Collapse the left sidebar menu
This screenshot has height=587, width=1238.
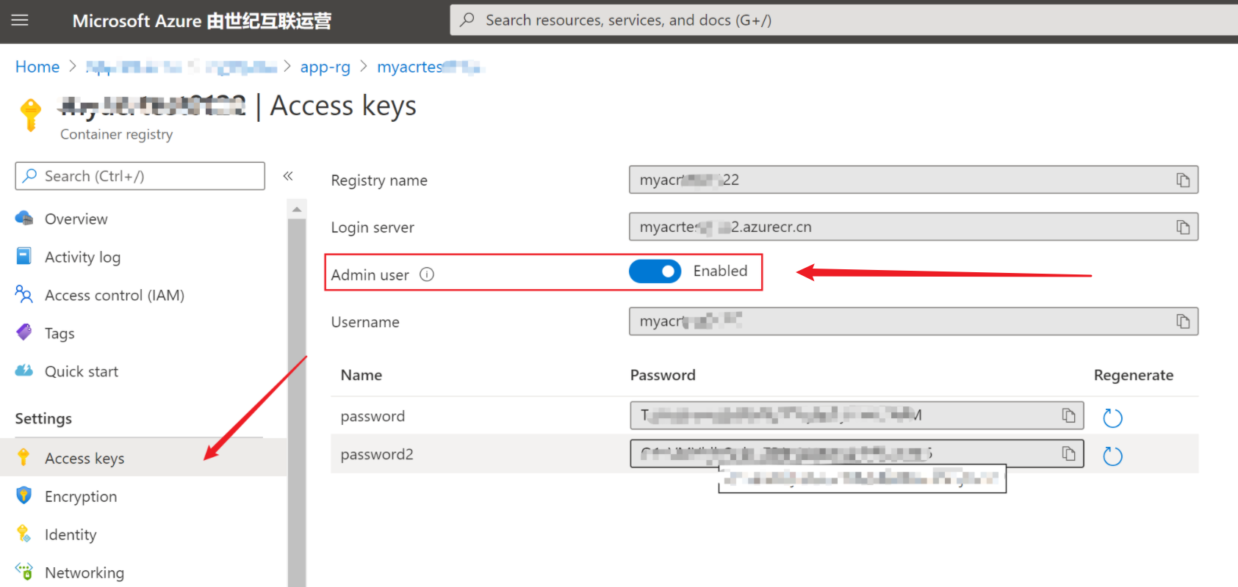288,176
